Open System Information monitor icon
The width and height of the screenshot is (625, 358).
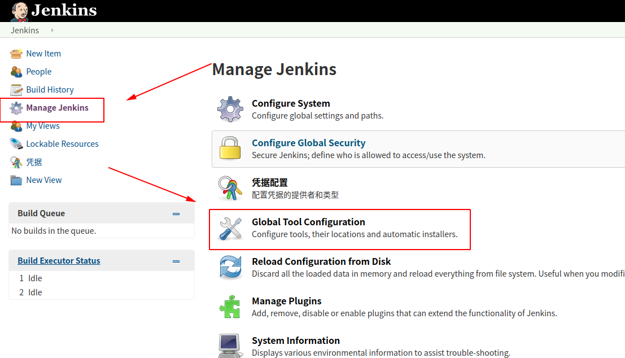coord(230,346)
